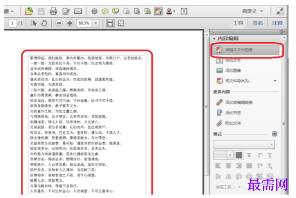Toggle underline text format button
Viewport: 296px width, 198px height.
[x=270, y=155]
